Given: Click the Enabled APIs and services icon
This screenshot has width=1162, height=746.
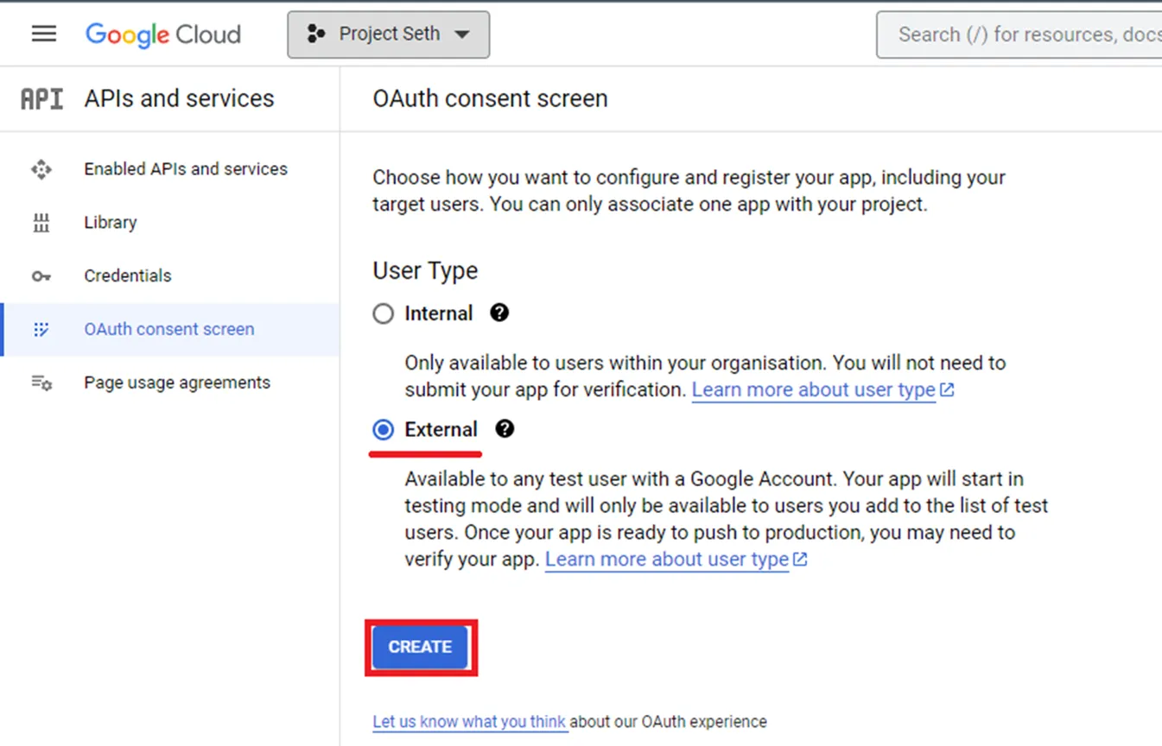Looking at the screenshot, I should (x=41, y=169).
